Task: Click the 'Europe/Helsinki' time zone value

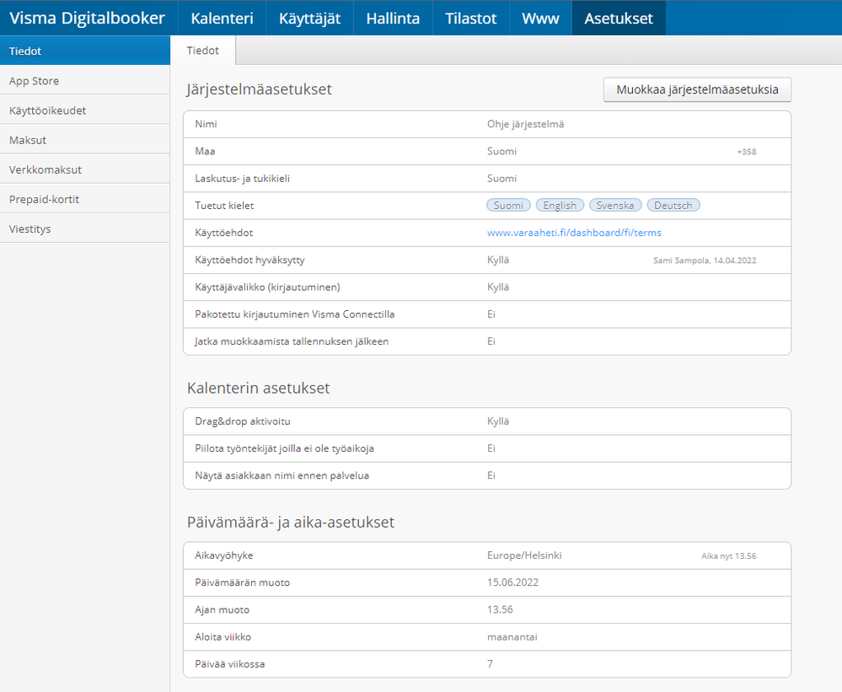Action: coord(524,555)
